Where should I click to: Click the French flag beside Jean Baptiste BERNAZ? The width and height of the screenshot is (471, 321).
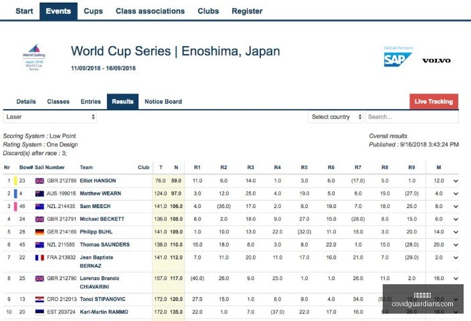pyautogui.click(x=39, y=257)
